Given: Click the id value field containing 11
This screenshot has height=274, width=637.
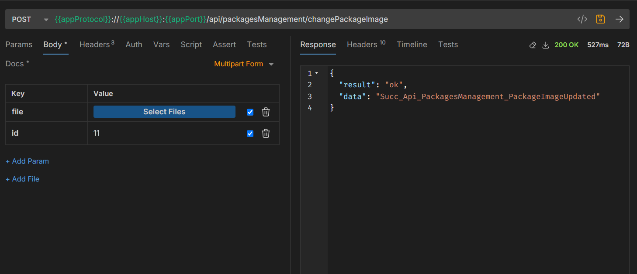Looking at the screenshot, I should pos(164,133).
